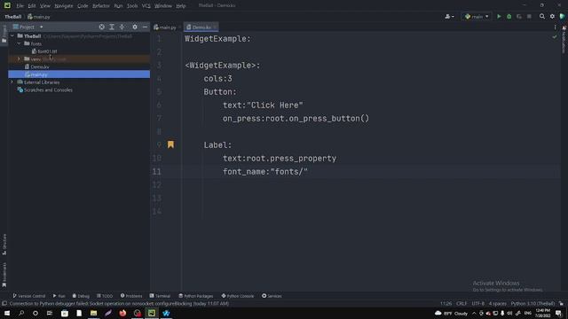Open PyCharm icon in taskbar

click(x=152, y=313)
